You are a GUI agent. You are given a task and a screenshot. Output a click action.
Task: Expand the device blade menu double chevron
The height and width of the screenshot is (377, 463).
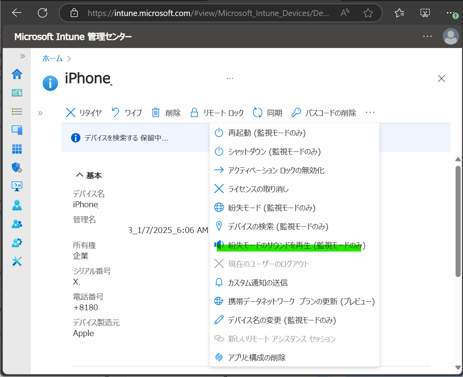click(x=40, y=113)
